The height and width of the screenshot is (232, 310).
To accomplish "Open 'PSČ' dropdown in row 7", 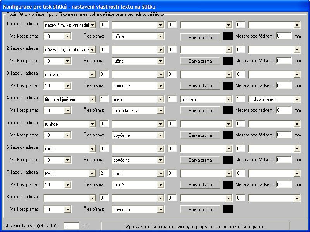I will point(70,174).
